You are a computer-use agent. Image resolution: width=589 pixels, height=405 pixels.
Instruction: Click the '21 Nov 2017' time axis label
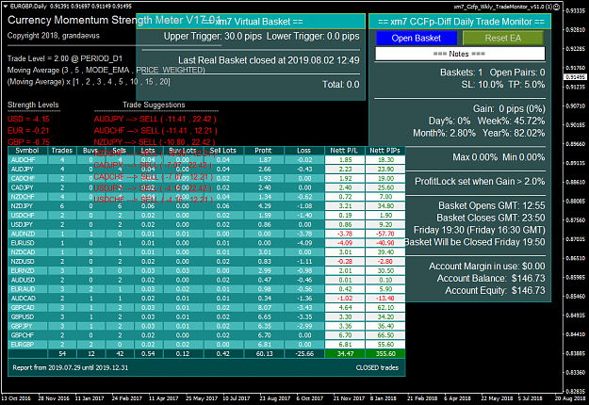coord(349,398)
